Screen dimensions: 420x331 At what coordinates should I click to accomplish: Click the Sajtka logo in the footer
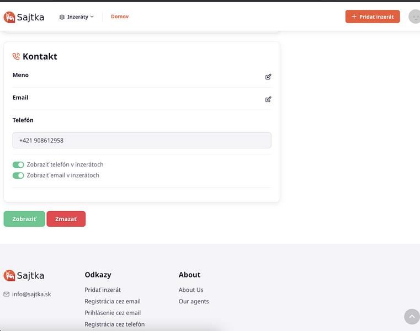point(24,276)
